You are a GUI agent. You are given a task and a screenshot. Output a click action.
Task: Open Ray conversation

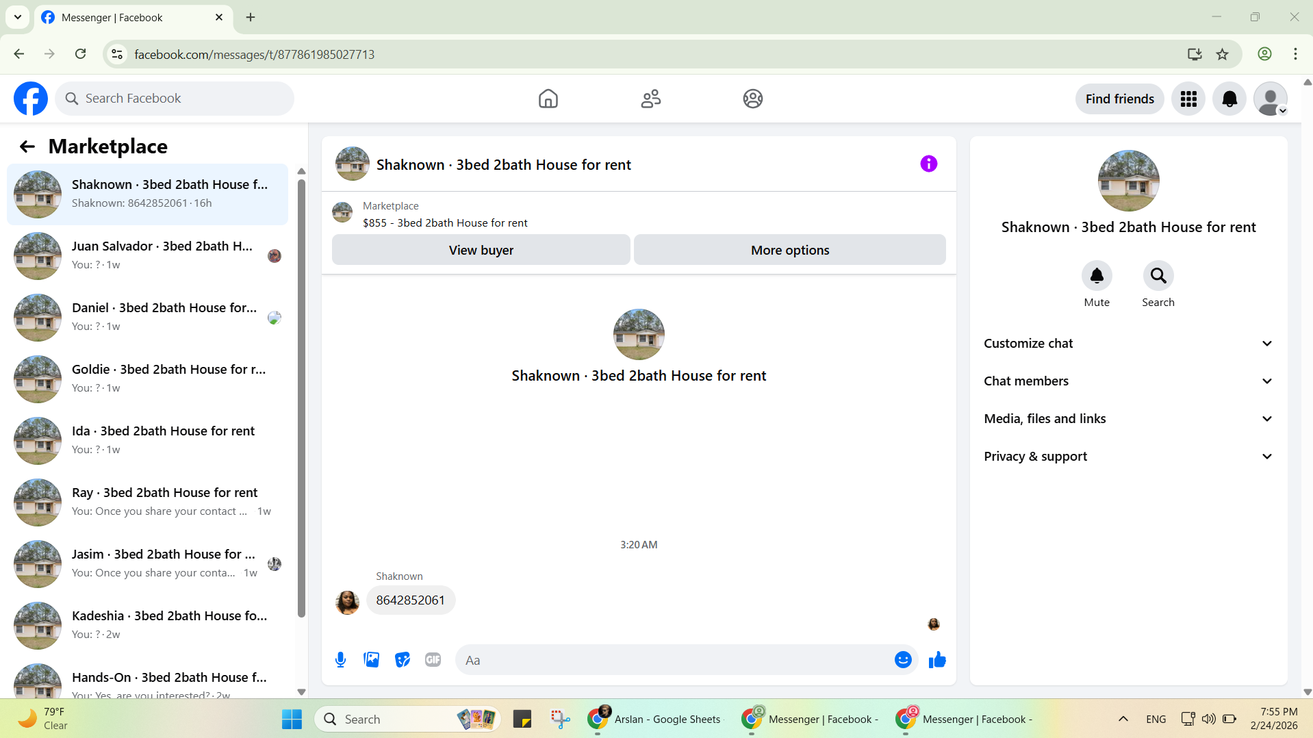click(147, 502)
